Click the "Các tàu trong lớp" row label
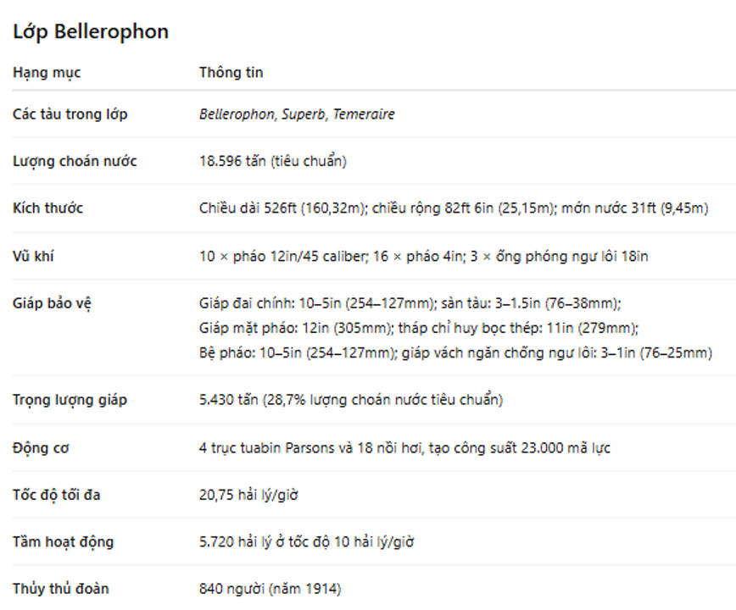The height and width of the screenshot is (610, 736). [x=70, y=114]
